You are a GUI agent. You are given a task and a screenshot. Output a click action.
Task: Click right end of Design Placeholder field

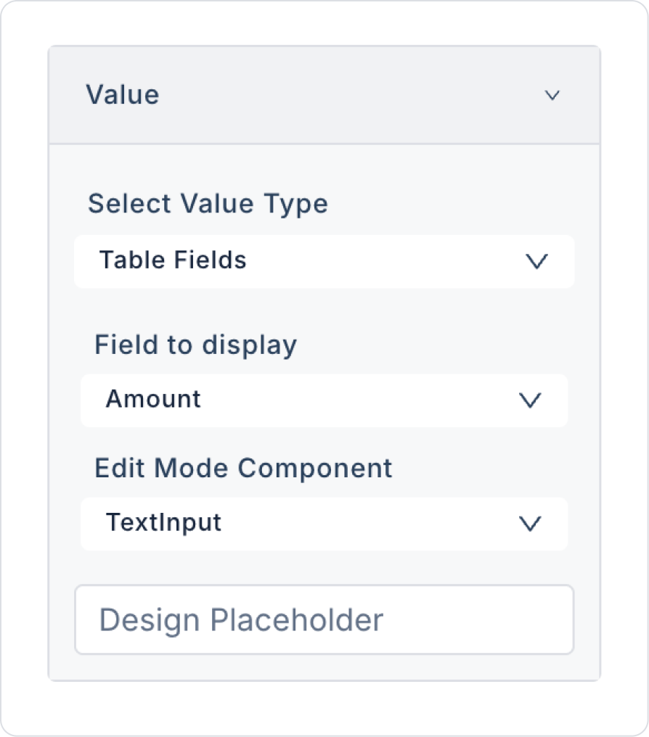(537, 620)
